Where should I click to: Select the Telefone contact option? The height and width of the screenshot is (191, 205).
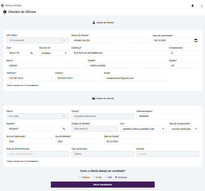point(80,177)
